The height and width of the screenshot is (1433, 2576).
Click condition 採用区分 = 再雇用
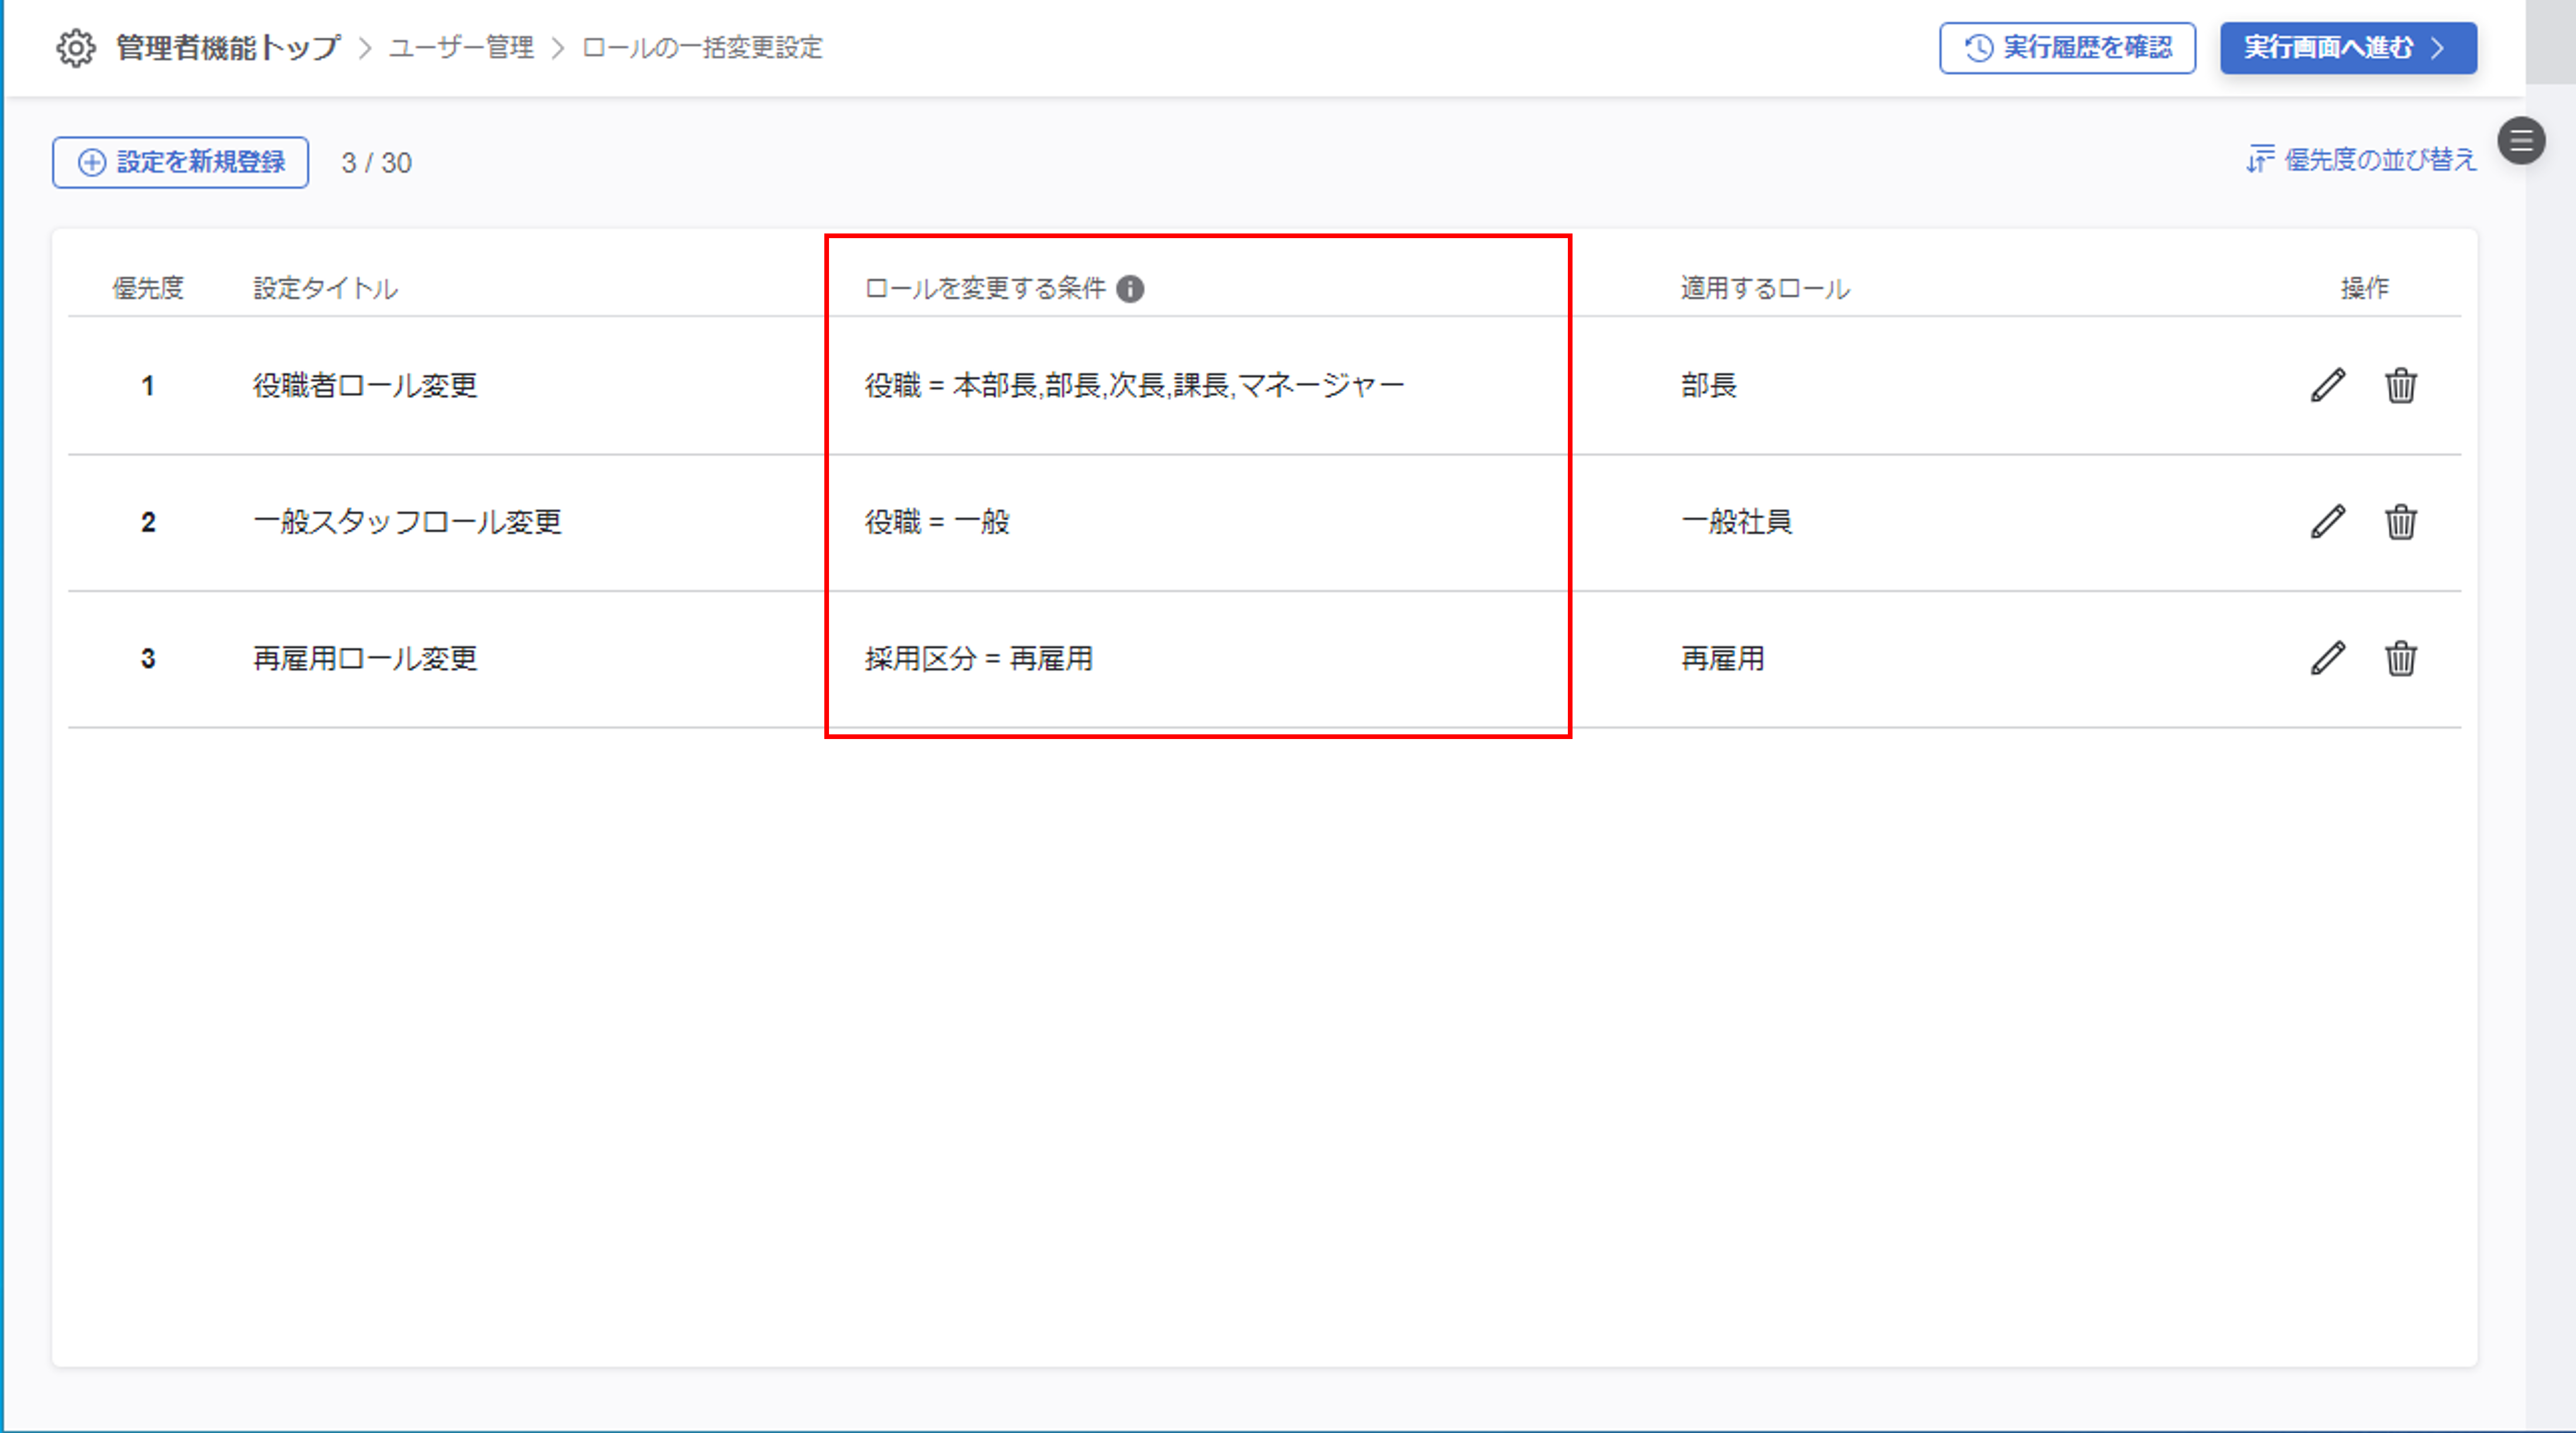tap(979, 658)
